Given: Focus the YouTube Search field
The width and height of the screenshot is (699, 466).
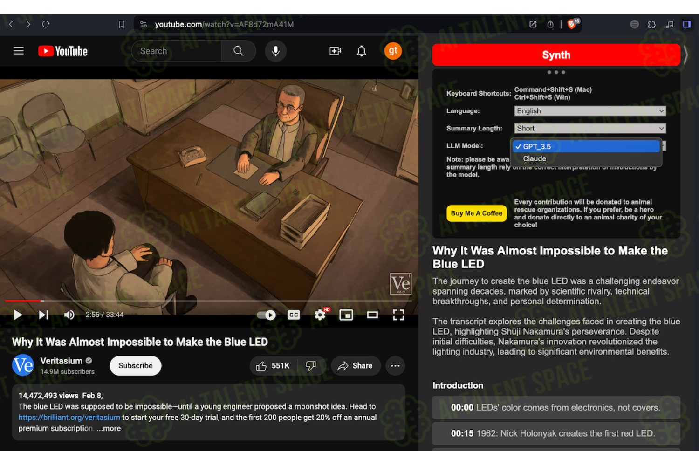Looking at the screenshot, I should (176, 51).
